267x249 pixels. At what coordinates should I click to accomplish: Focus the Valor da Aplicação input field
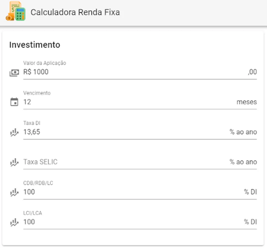(x=133, y=72)
